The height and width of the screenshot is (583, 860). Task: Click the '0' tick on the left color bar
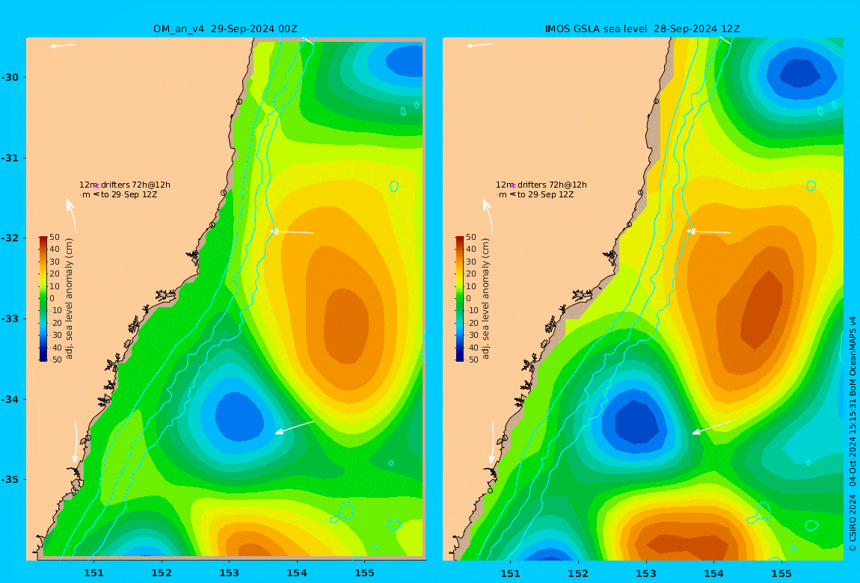[x=52, y=299]
